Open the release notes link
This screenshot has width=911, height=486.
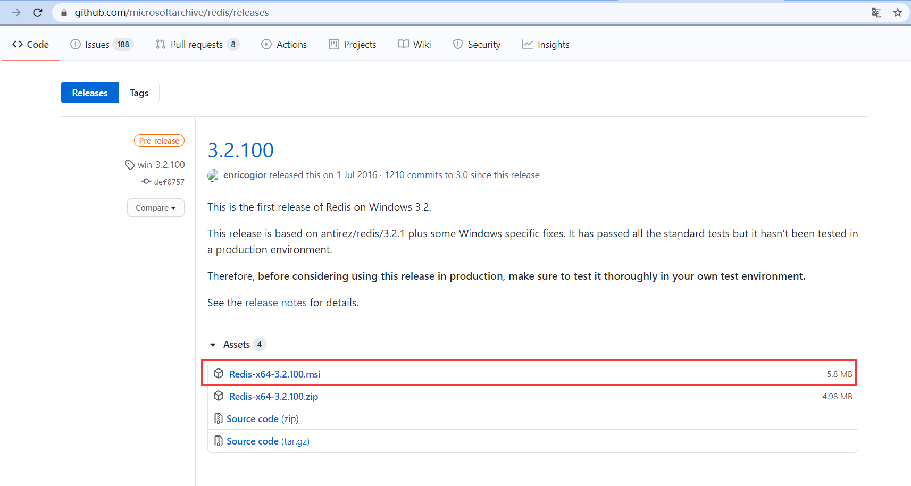276,303
